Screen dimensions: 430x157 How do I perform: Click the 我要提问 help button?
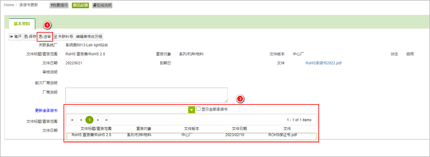[x=59, y=5]
